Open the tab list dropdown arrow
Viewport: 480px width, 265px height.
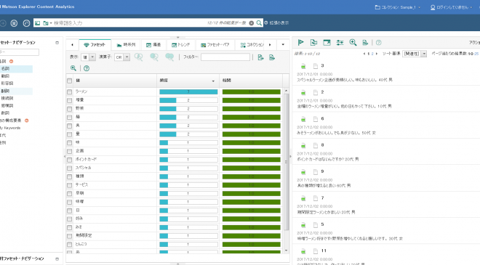pyautogui.click(x=283, y=44)
